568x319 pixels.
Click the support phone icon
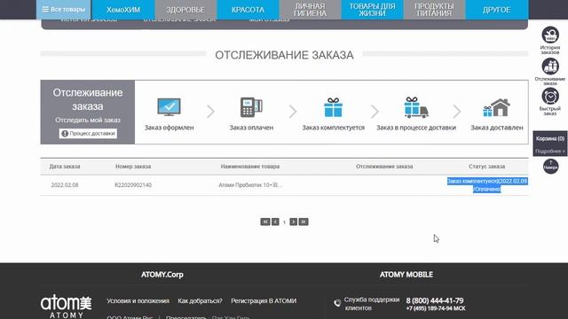tap(337, 303)
